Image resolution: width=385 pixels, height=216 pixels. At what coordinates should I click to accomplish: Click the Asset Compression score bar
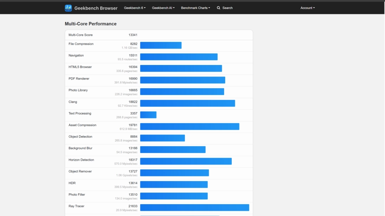(189, 126)
